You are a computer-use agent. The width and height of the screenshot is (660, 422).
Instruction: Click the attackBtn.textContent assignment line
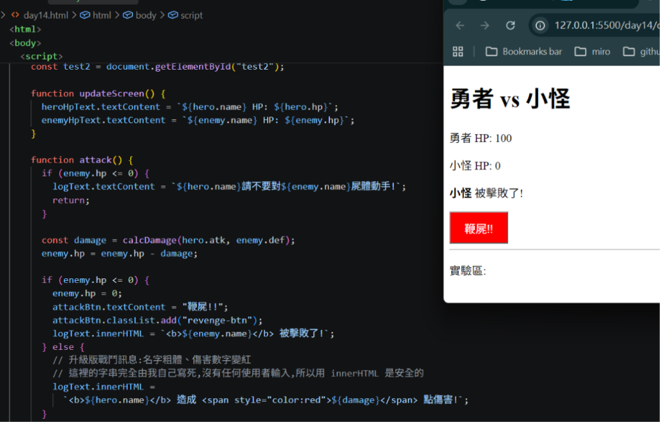[x=140, y=307]
